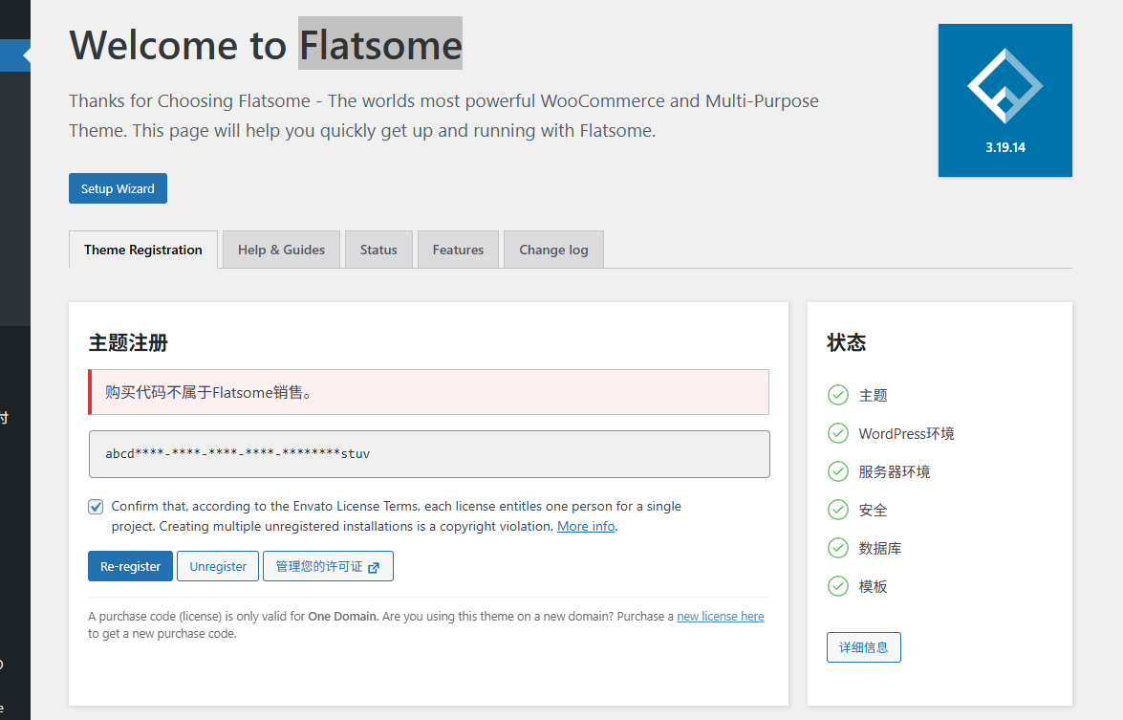Click the Welcome to Flatsome heading

pos(266,45)
